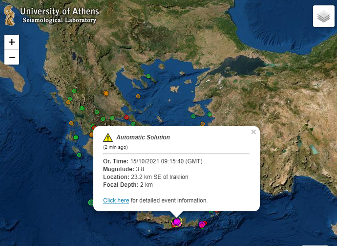Click University of Athens title text
Screen dimensions: 337x246
[x=60, y=11]
